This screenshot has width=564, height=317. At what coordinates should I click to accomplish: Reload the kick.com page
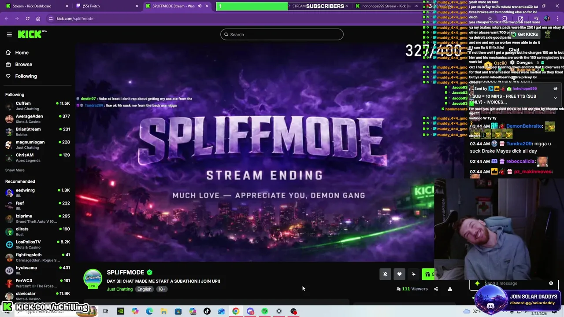[27, 18]
